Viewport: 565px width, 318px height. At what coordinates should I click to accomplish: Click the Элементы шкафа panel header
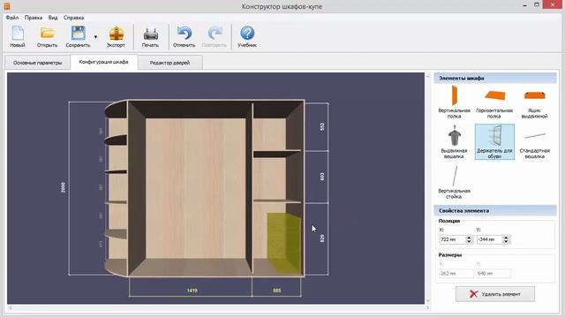tap(494, 78)
